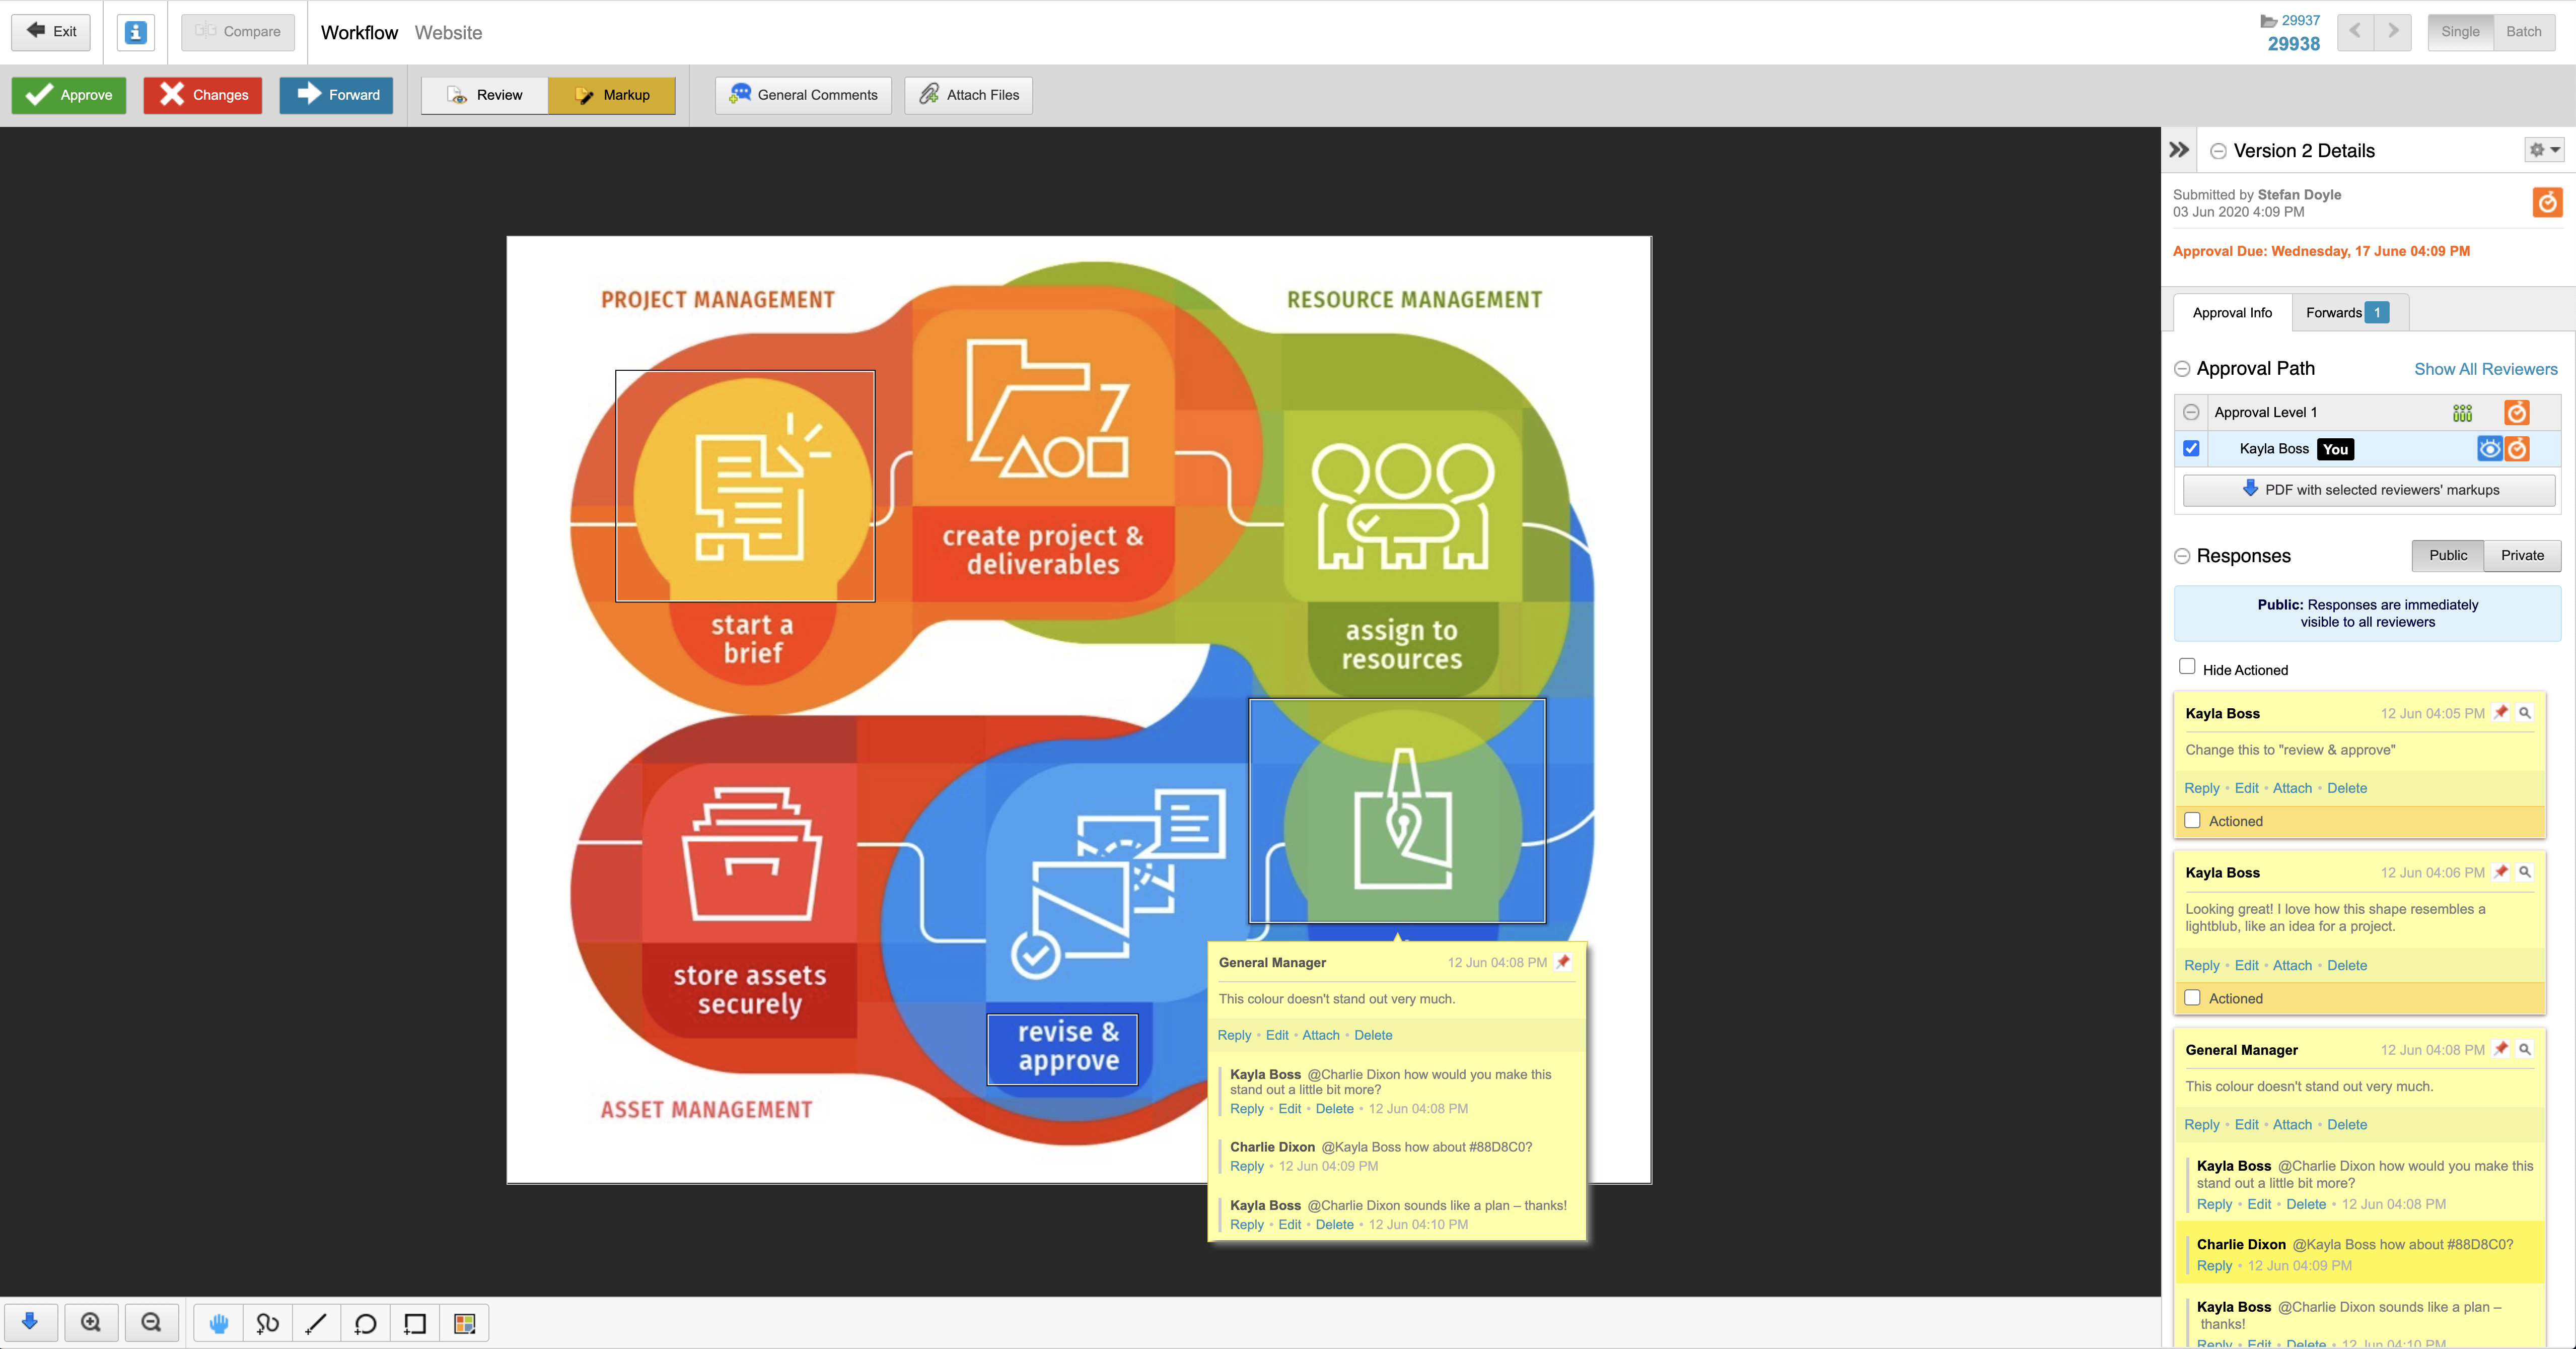Click the zoom out magnifier
This screenshot has height=1349, width=2576.
coord(151,1322)
